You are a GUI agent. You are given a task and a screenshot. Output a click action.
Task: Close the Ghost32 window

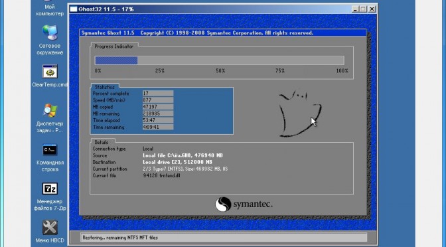click(x=372, y=9)
